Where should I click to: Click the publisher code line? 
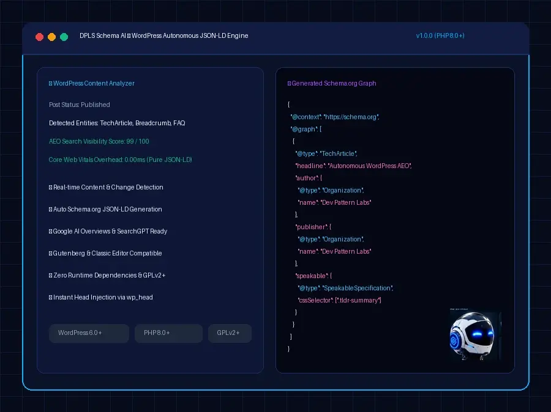click(x=313, y=227)
